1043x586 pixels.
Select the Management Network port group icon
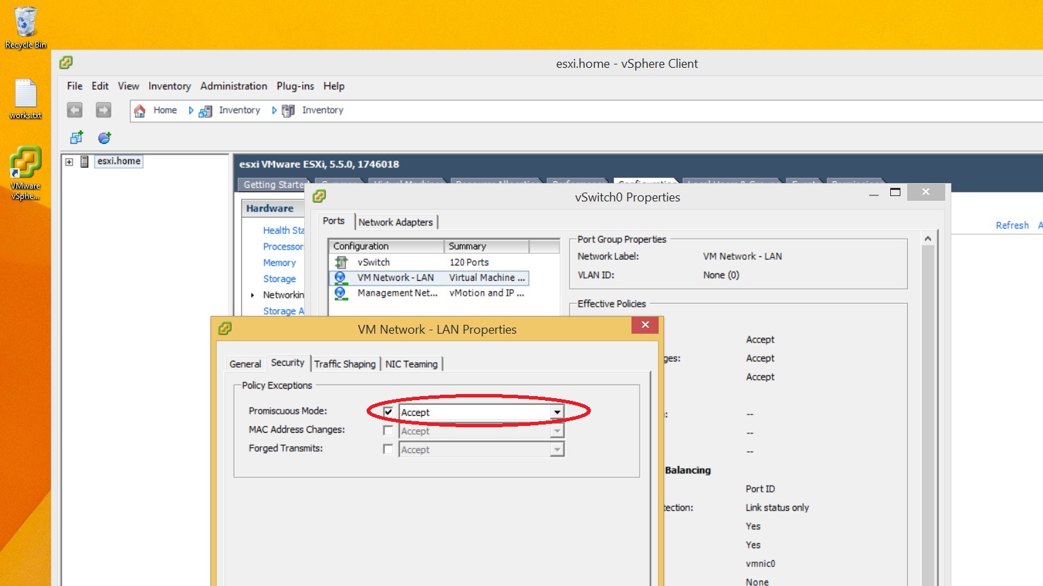[x=341, y=293]
